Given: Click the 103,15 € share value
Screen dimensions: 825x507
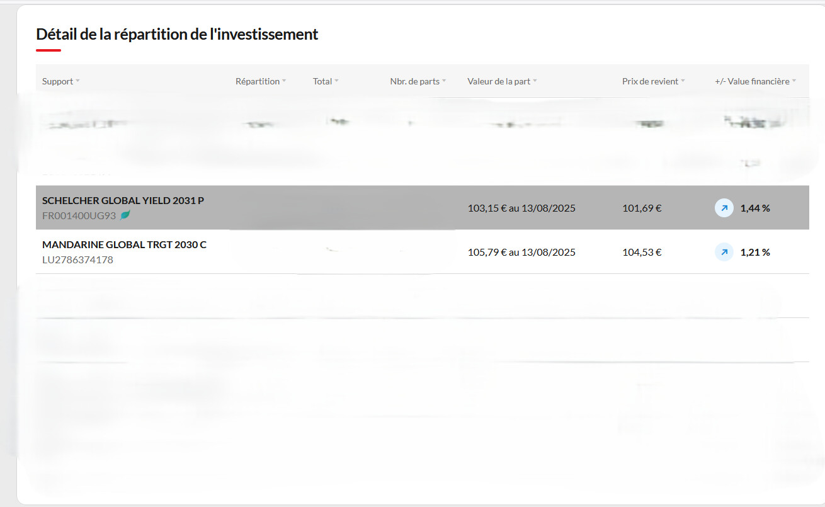Looking at the screenshot, I should click(x=487, y=208).
